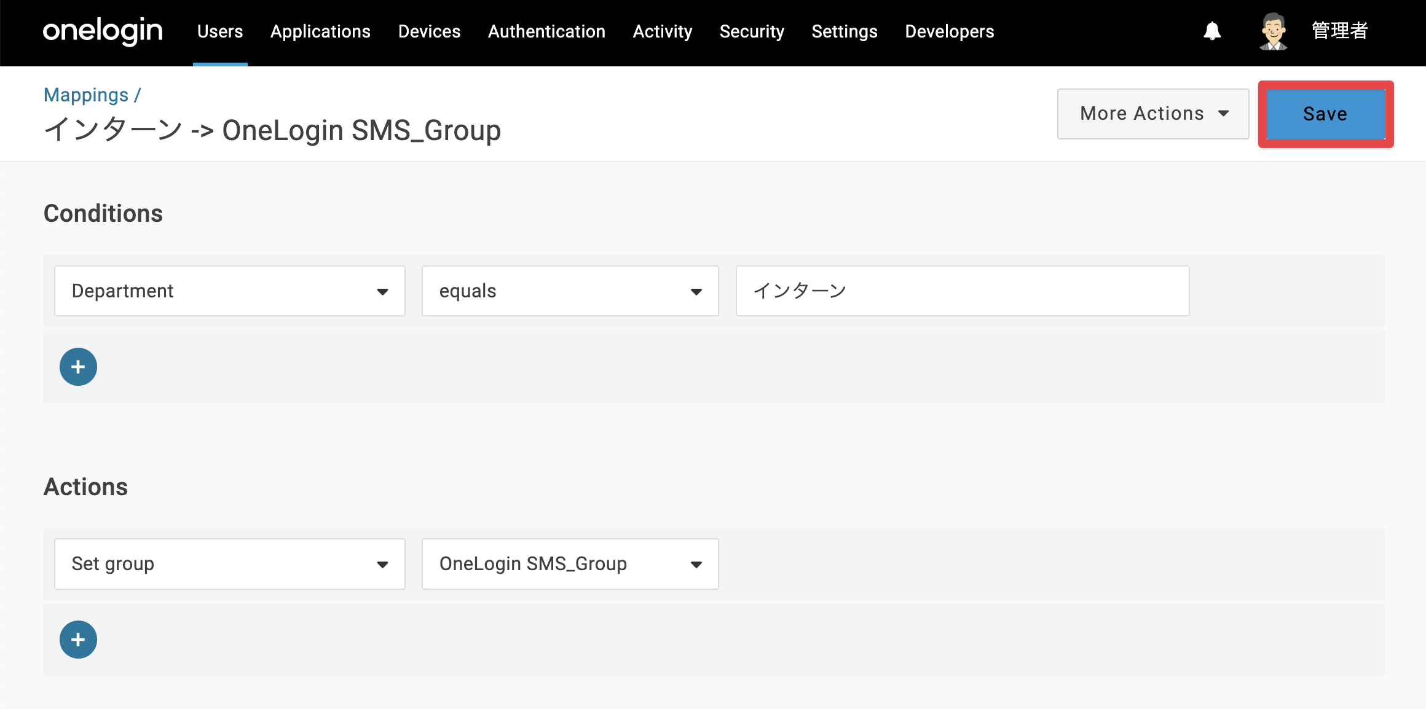Open the Authentication menu
The height and width of the screenshot is (709, 1426).
pyautogui.click(x=546, y=31)
